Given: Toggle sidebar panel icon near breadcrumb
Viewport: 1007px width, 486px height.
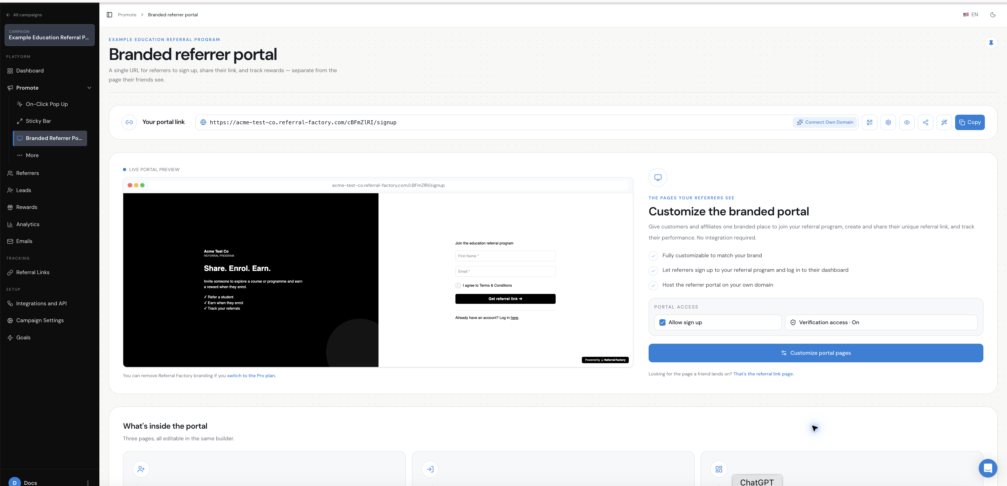Looking at the screenshot, I should (x=110, y=15).
